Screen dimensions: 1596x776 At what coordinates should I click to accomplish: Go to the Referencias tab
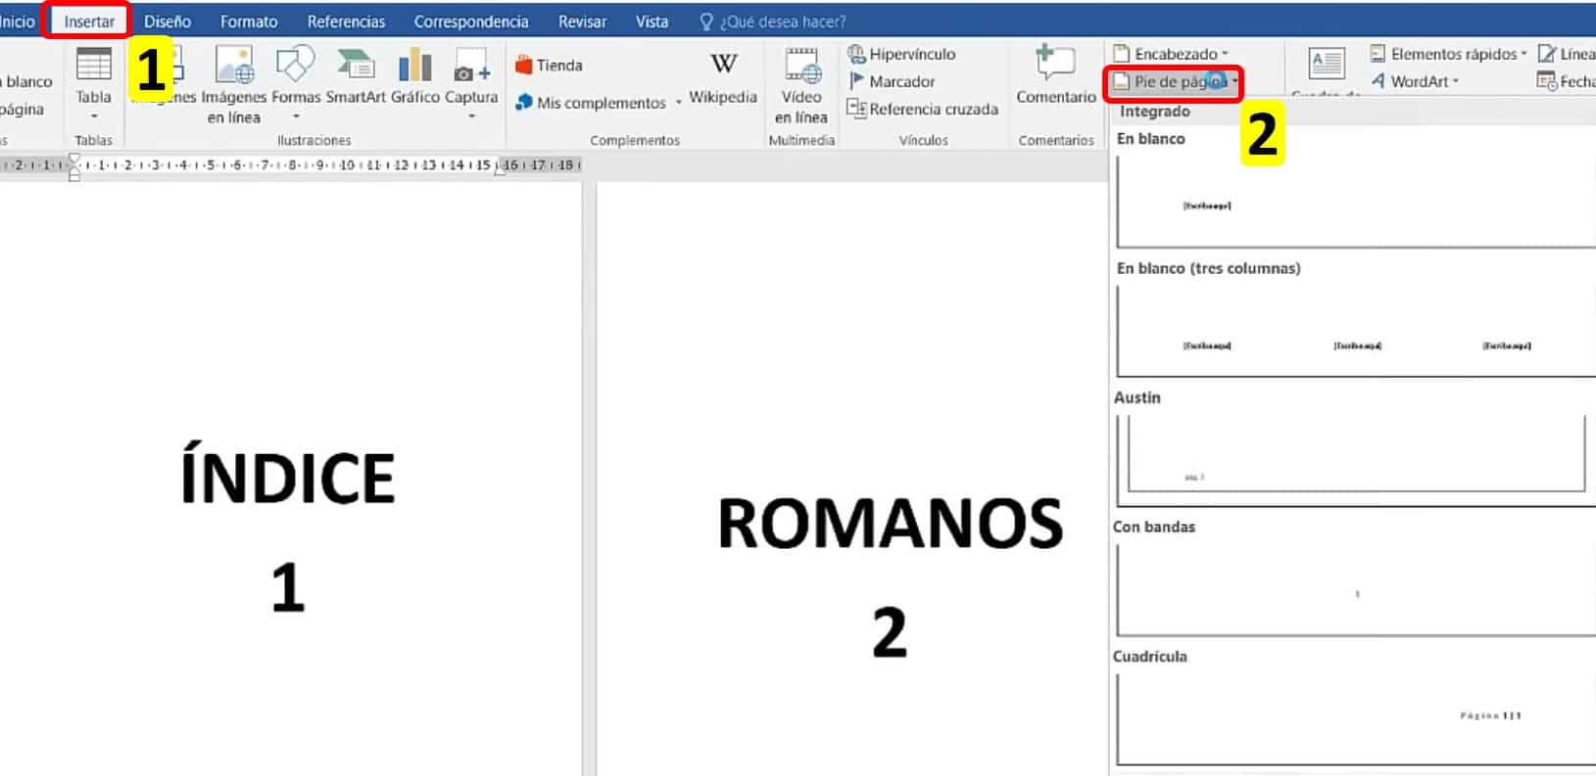[x=346, y=22]
